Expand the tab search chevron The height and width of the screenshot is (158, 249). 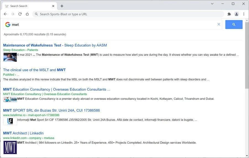tap(212, 4)
